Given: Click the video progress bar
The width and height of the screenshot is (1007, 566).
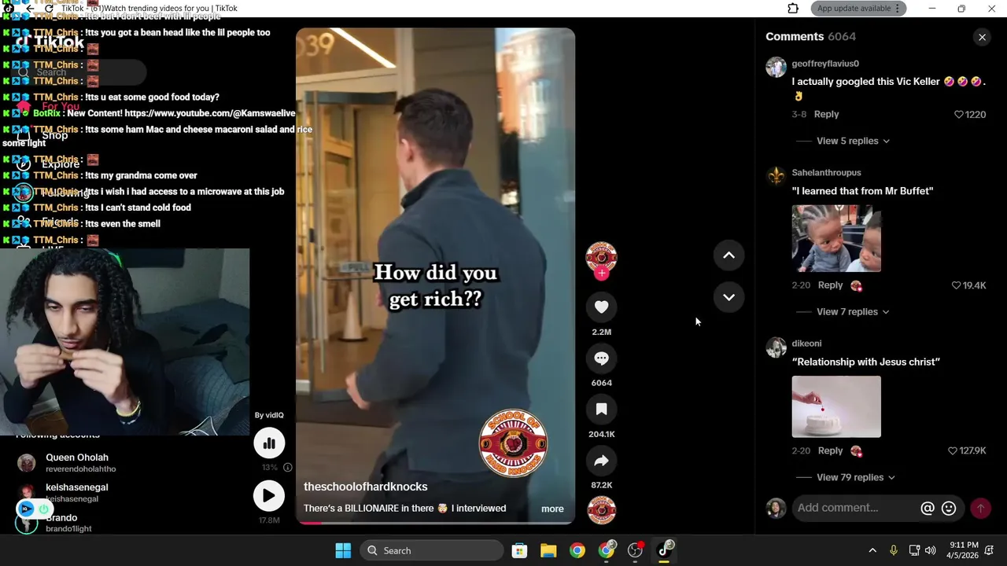Looking at the screenshot, I should 435,522.
